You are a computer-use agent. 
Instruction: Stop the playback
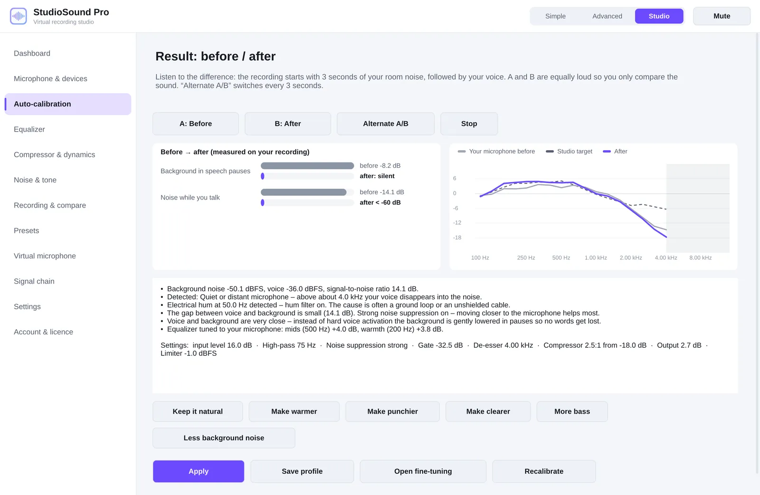(469, 124)
